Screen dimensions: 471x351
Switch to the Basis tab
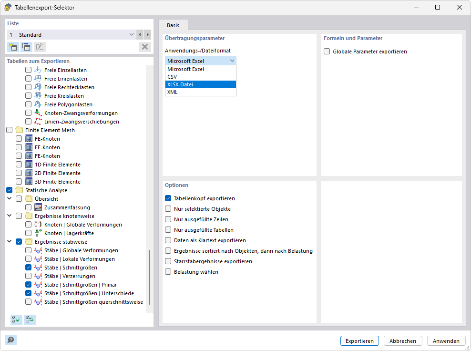(x=173, y=25)
